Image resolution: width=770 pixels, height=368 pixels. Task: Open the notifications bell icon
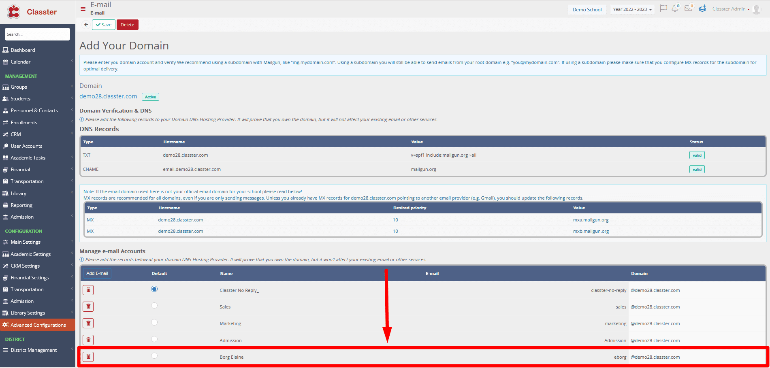(x=675, y=9)
